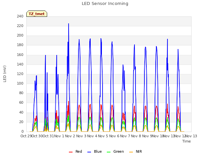Click the tallest blue peak above 220 mV

point(69,24)
